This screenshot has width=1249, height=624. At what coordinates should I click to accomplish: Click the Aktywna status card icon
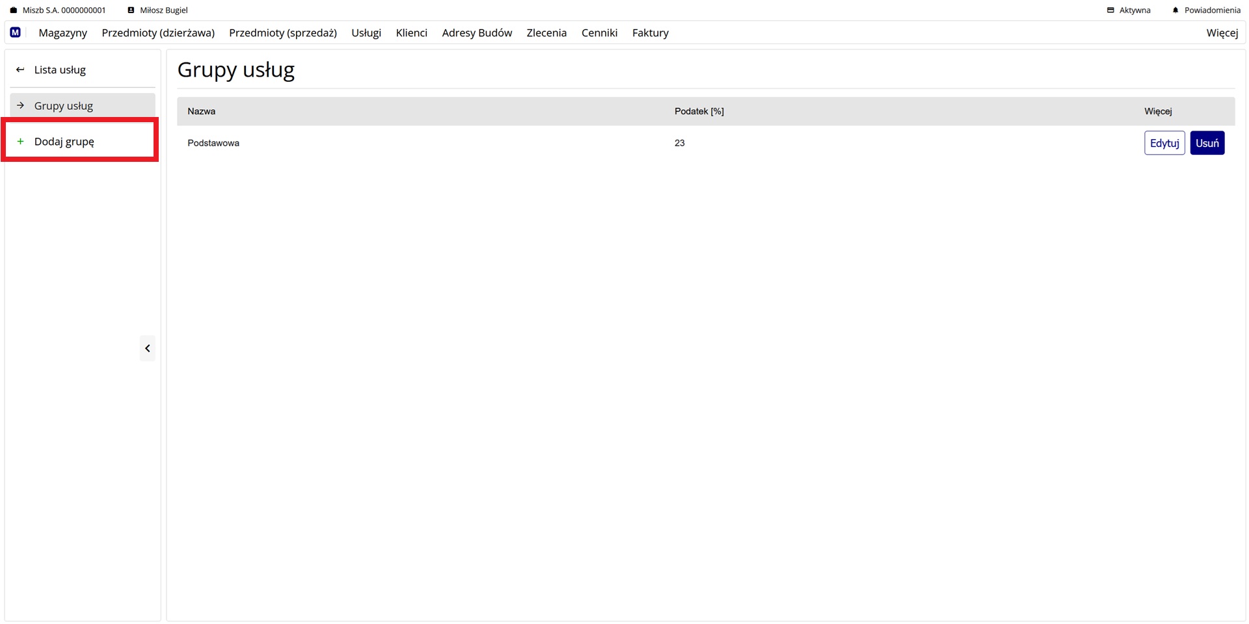pyautogui.click(x=1110, y=10)
